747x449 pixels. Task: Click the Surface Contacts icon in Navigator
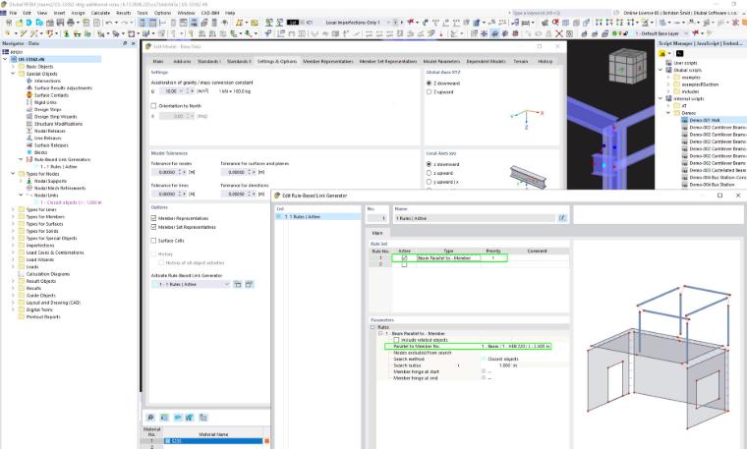point(29,95)
